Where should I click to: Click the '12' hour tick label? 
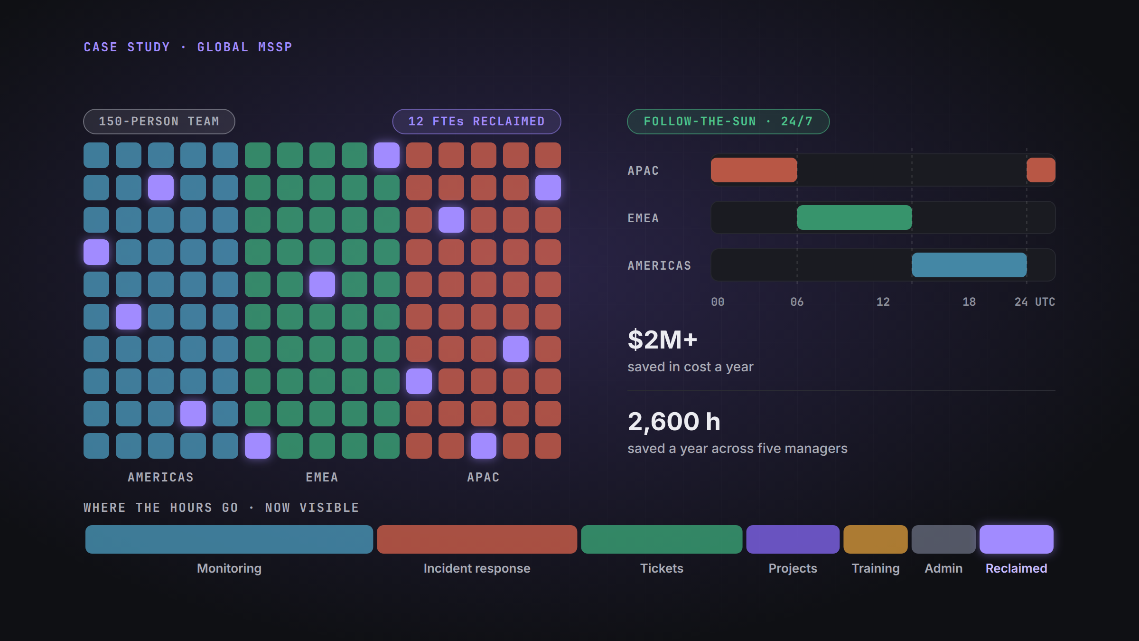883,302
